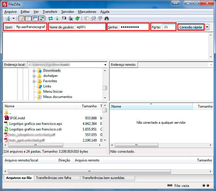216x191 pixels.
Task: Click the Conexão rápida button
Action: click(191, 27)
